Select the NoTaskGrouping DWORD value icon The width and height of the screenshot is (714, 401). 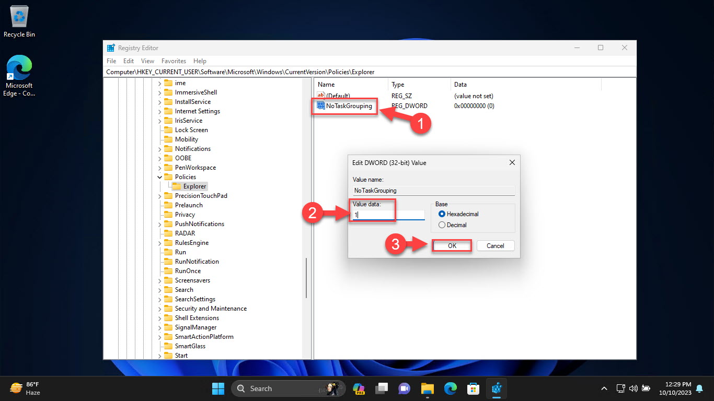pos(321,105)
